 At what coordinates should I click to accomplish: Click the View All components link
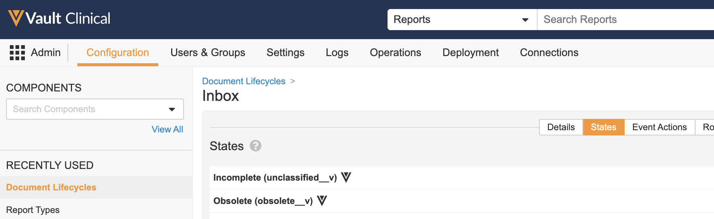[167, 129]
